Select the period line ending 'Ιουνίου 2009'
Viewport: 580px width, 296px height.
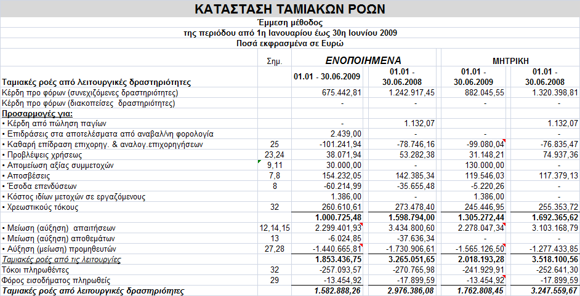pyautogui.click(x=290, y=33)
